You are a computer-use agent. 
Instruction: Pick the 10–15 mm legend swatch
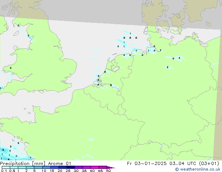coord(46,167)
